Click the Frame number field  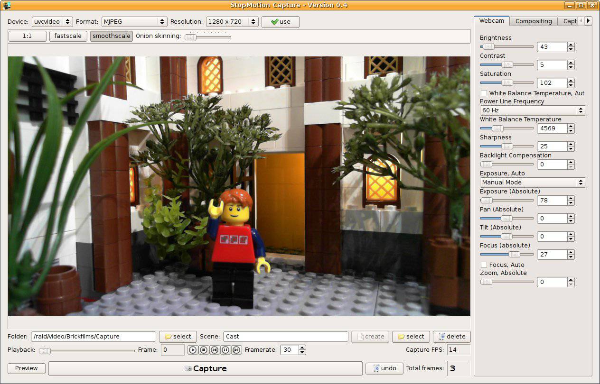pyautogui.click(x=173, y=350)
